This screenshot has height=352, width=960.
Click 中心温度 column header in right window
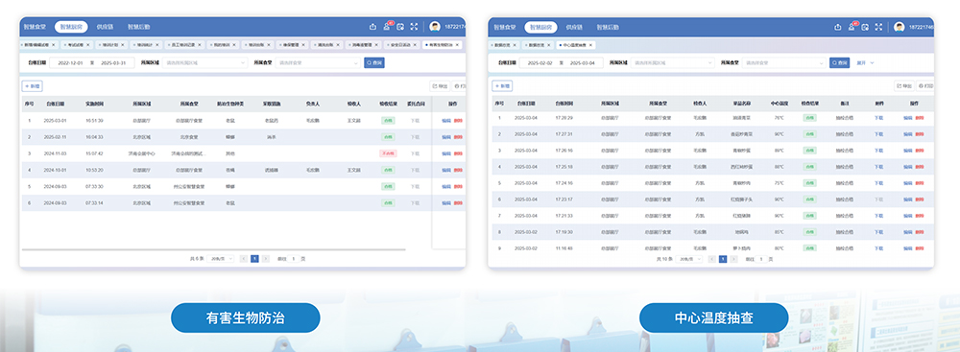tap(779, 104)
